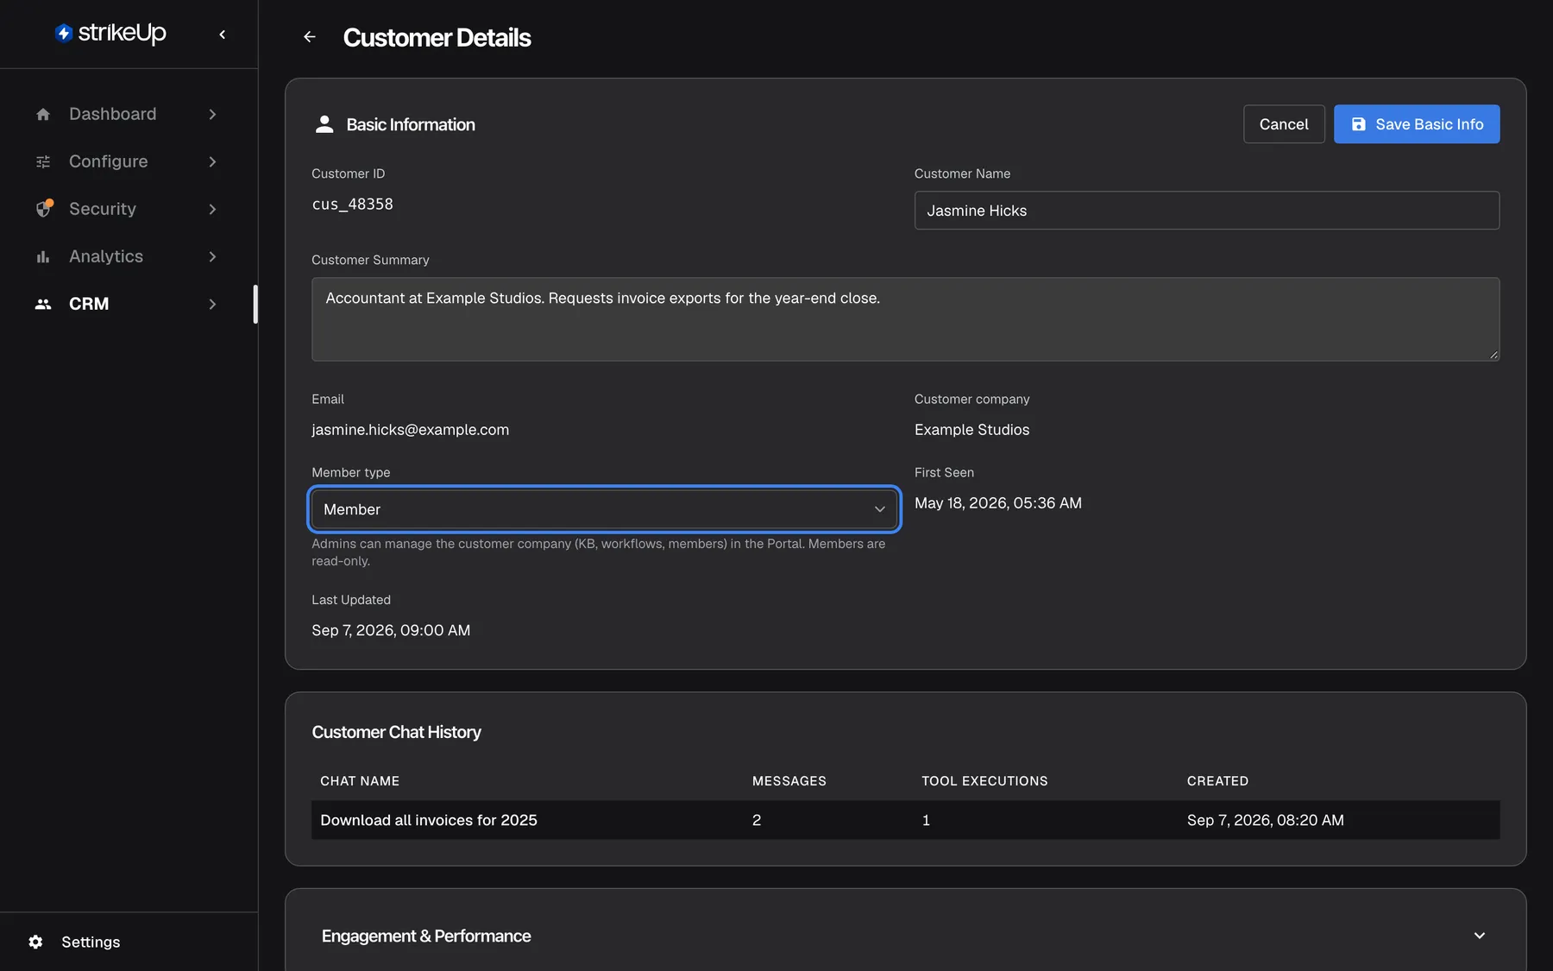
Task: Click the Customer Summary text area
Action: coord(906,319)
